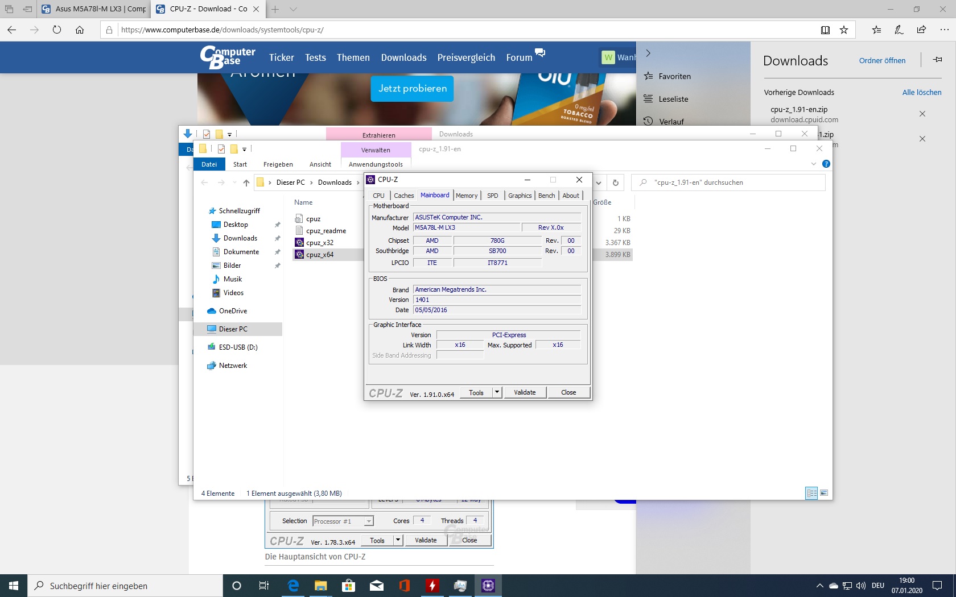Click Ordner öffnen in Edge Downloads panel

[x=882, y=60]
